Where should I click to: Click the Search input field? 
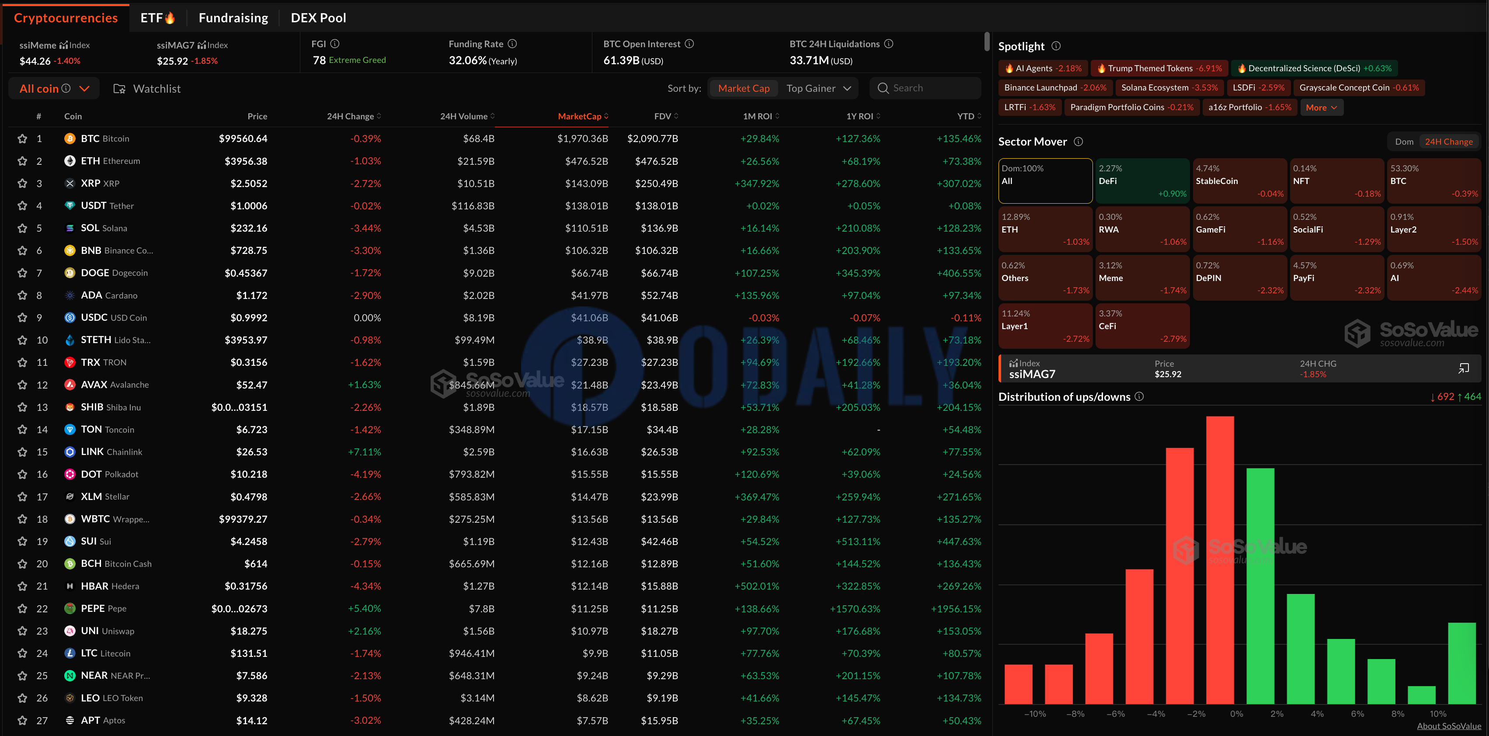[925, 88]
